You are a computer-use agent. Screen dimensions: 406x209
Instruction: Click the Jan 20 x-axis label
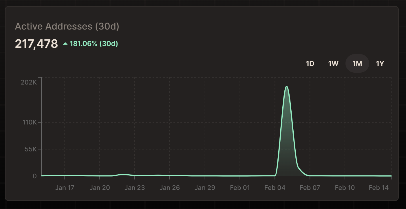pos(100,188)
